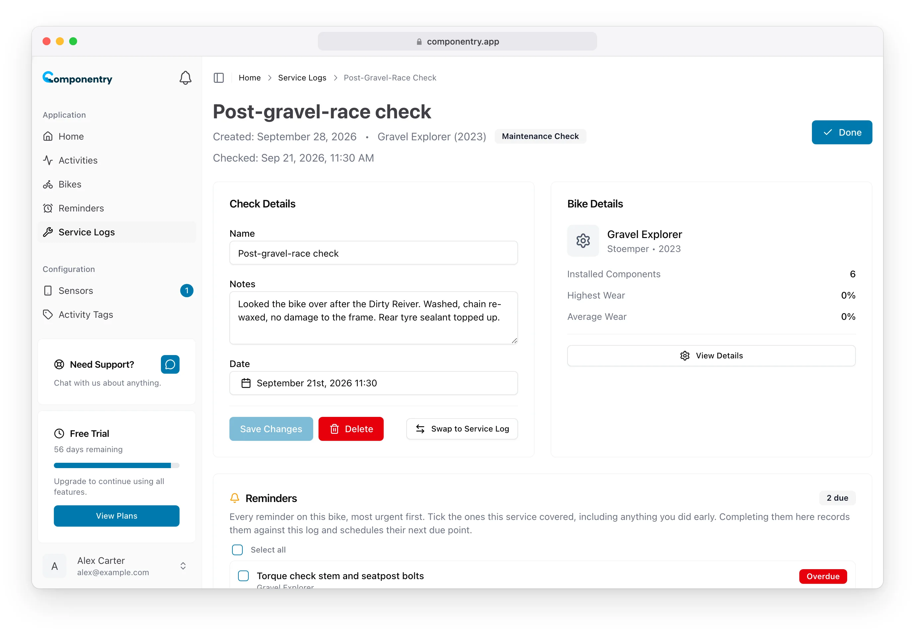Click the Done button

(842, 132)
